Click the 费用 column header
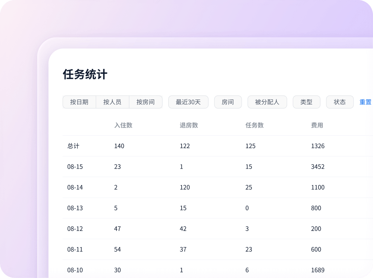 coord(317,125)
